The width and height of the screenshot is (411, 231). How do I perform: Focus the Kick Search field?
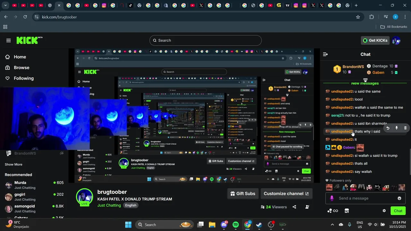tap(205, 40)
